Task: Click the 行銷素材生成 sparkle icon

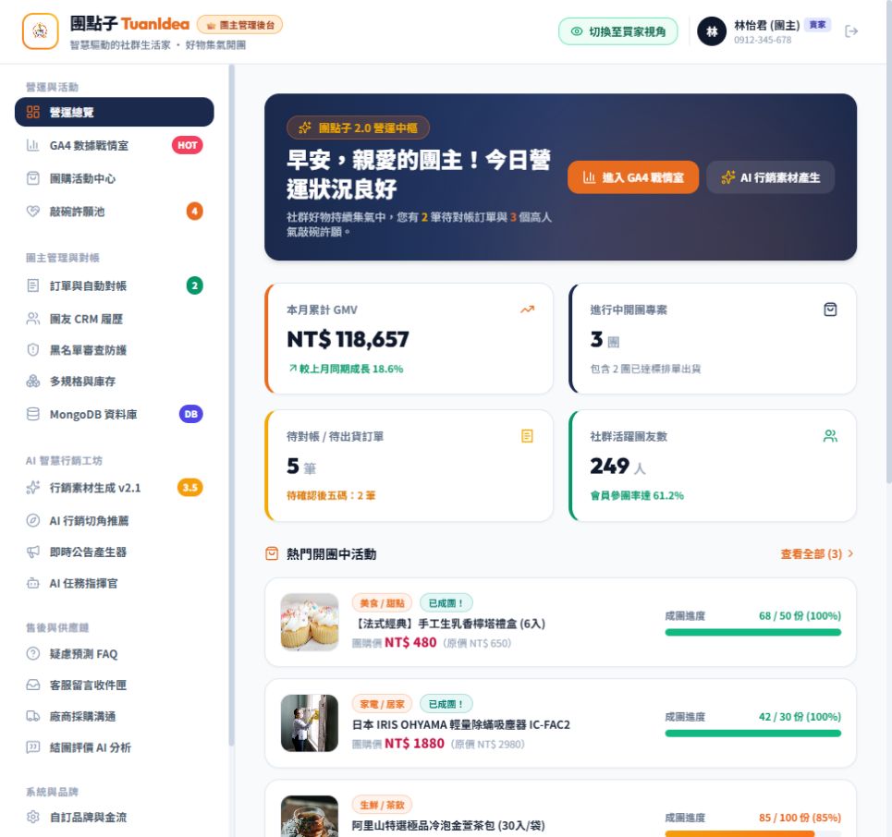Action: (x=33, y=487)
